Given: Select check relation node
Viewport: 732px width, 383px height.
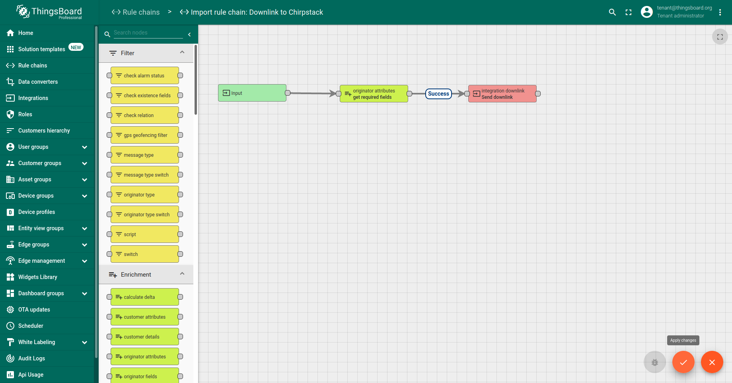Looking at the screenshot, I should [145, 115].
